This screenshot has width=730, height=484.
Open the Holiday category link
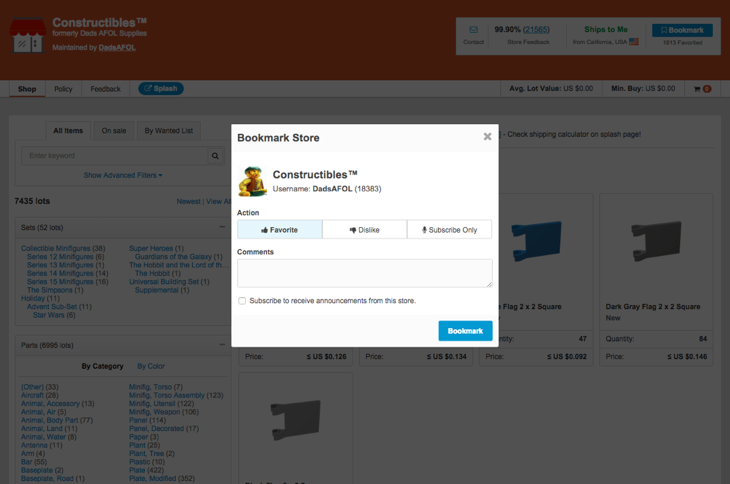tap(33, 299)
